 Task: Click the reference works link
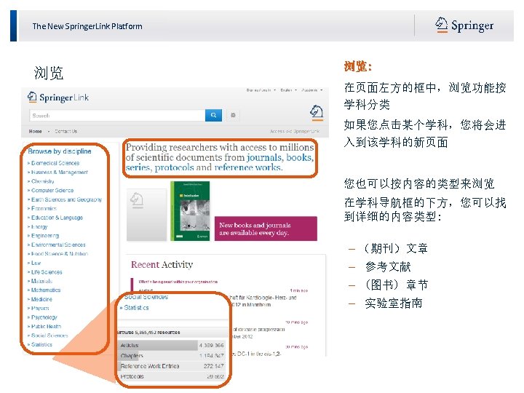[247, 167]
